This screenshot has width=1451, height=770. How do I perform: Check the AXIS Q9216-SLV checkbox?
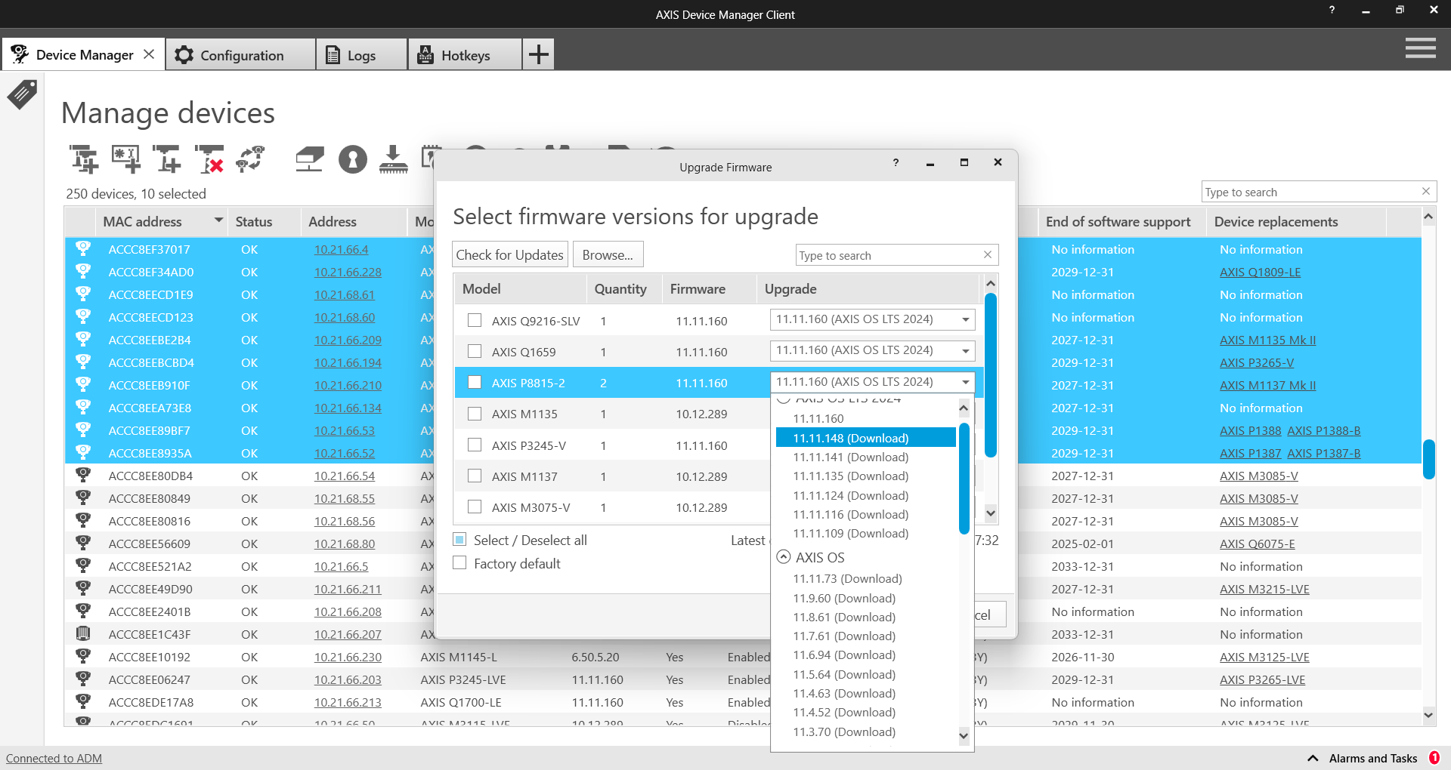pyautogui.click(x=475, y=320)
